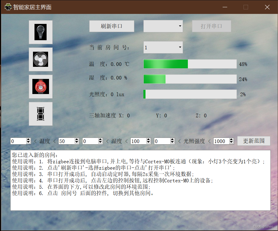Click instruction line 3 about 定时器
278x231 pixels.
point(103,174)
